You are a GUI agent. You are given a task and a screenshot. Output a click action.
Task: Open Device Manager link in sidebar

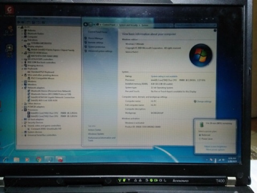pyautogui.click(x=96, y=38)
